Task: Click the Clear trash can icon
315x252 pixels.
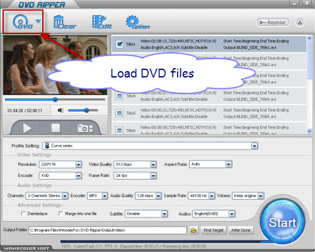Action: [64, 22]
